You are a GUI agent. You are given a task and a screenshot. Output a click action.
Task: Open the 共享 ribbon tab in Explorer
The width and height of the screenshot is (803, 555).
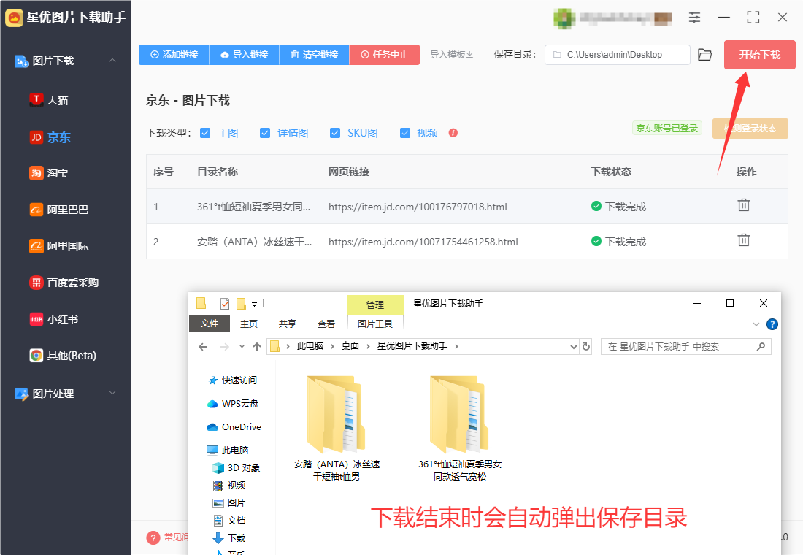point(288,324)
